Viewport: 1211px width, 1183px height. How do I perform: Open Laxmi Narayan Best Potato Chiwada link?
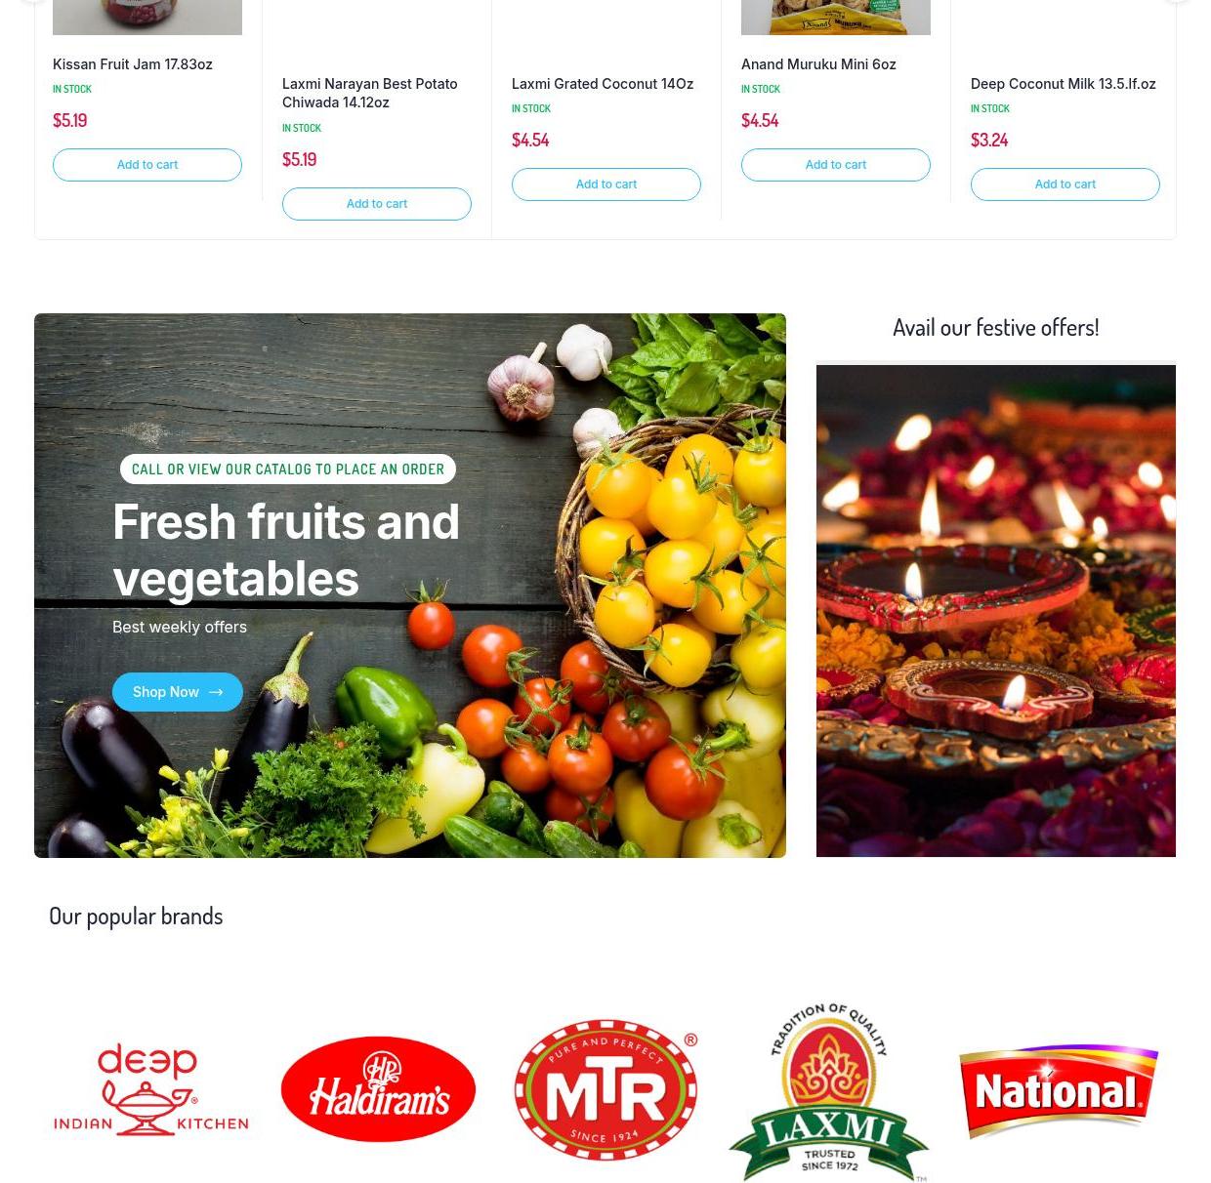click(370, 93)
